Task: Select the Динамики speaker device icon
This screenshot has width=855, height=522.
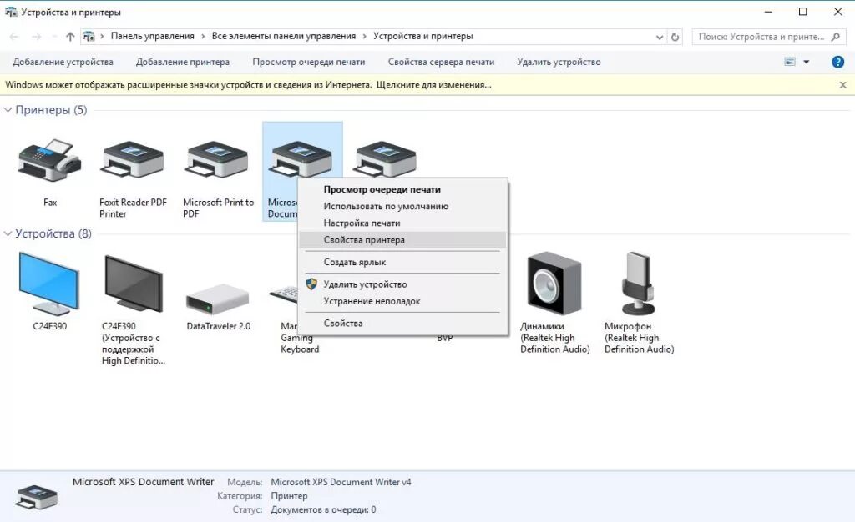Action: [554, 283]
